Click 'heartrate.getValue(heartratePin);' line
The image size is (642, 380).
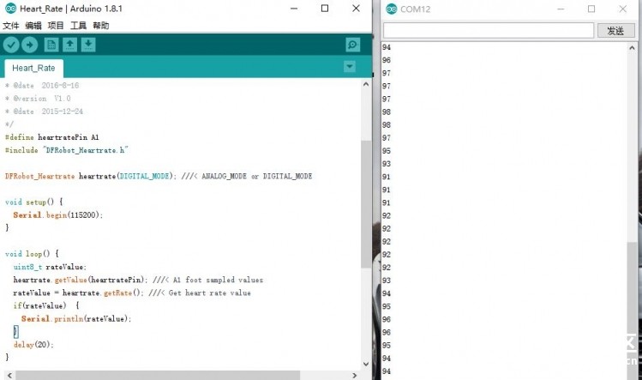pos(81,280)
